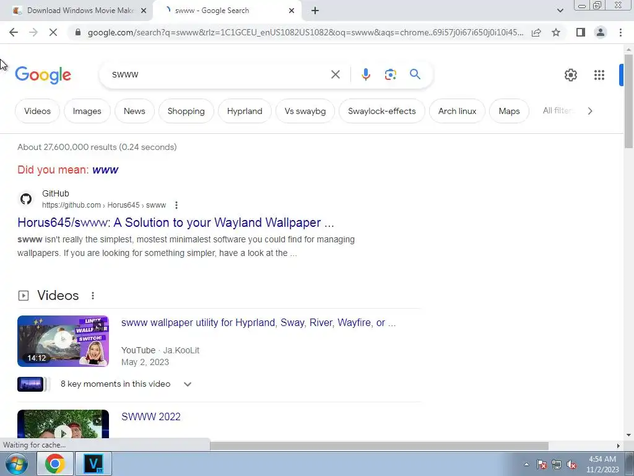Open Google apps grid
The height and width of the screenshot is (476, 634).
599,75
